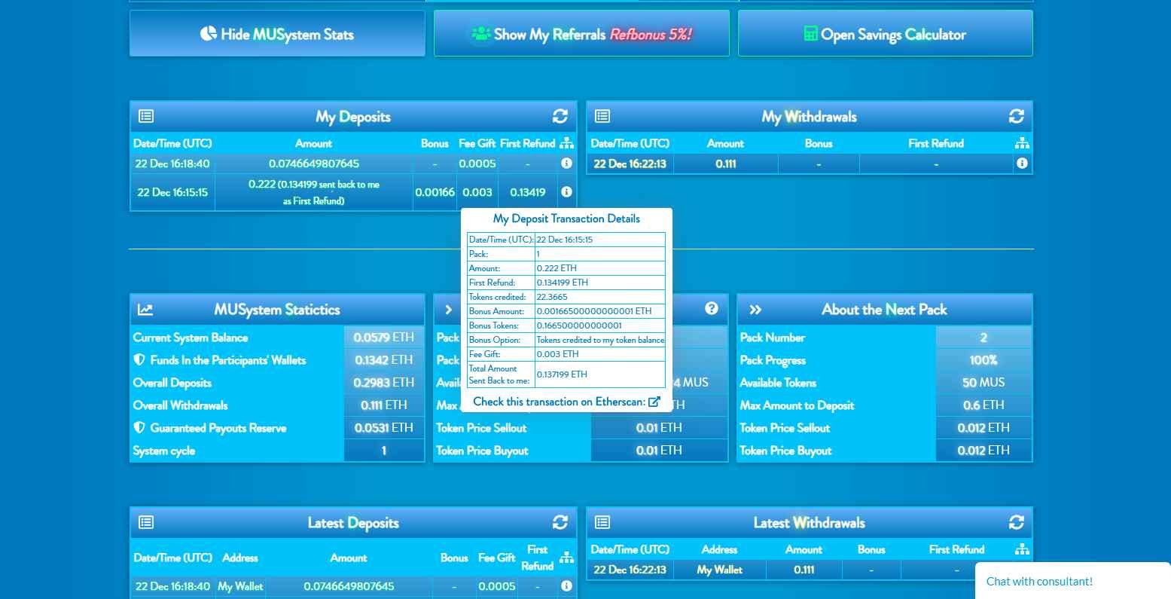Click 0.00166 Bonus cell in My Deposits
This screenshot has height=599, width=1171.
pos(435,192)
